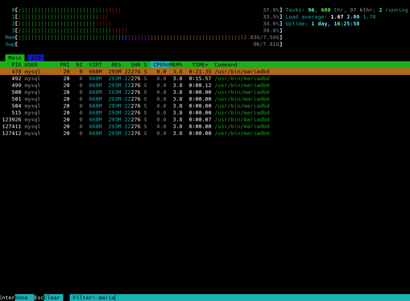Image resolution: width=410 pixels, height=301 pixels.
Task: Click the CPU% sorted column header
Action: pyautogui.click(x=160, y=64)
